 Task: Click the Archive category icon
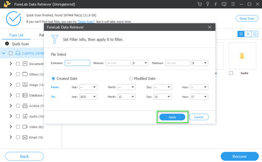[x=25, y=106]
